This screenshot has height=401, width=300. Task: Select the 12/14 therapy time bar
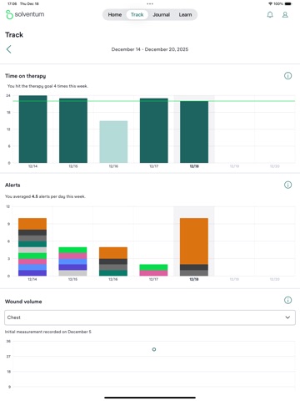[x=32, y=129]
